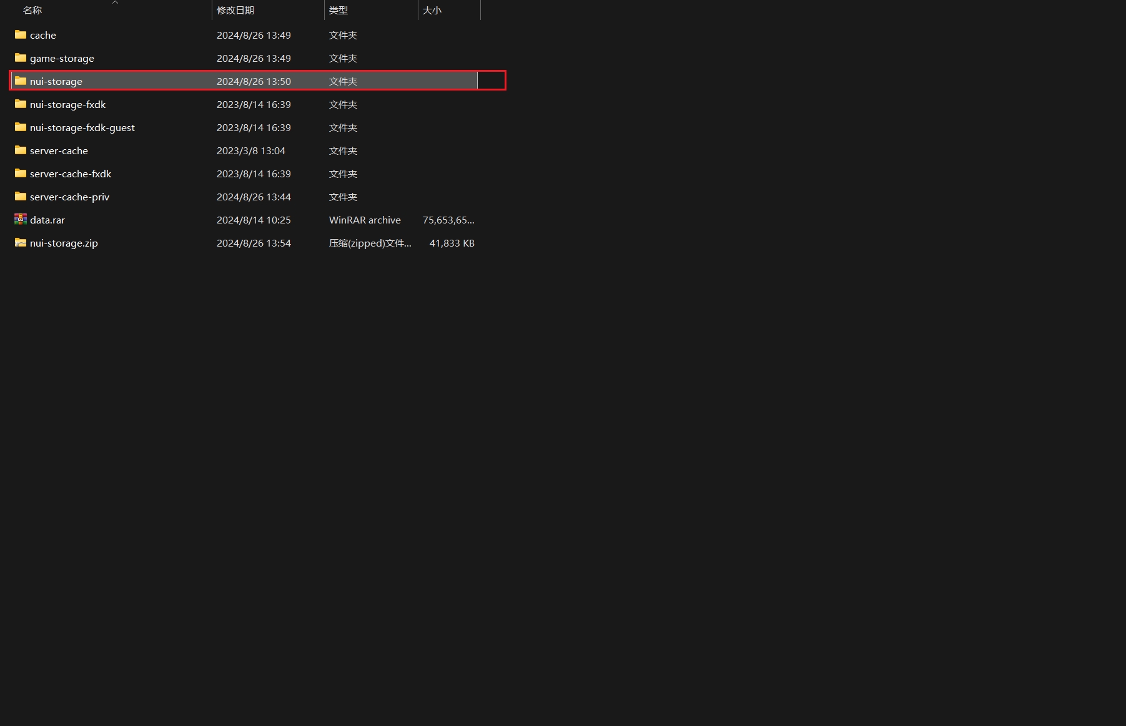The image size is (1126, 726).
Task: Click the WinRAR archive type cell
Action: point(365,220)
